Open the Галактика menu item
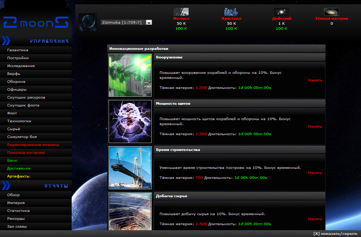This screenshot has width=361, height=237. (18, 50)
